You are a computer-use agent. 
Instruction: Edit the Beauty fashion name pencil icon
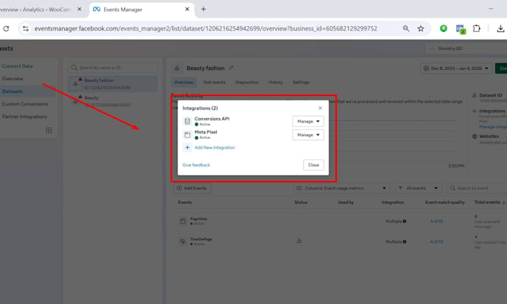[231, 68]
